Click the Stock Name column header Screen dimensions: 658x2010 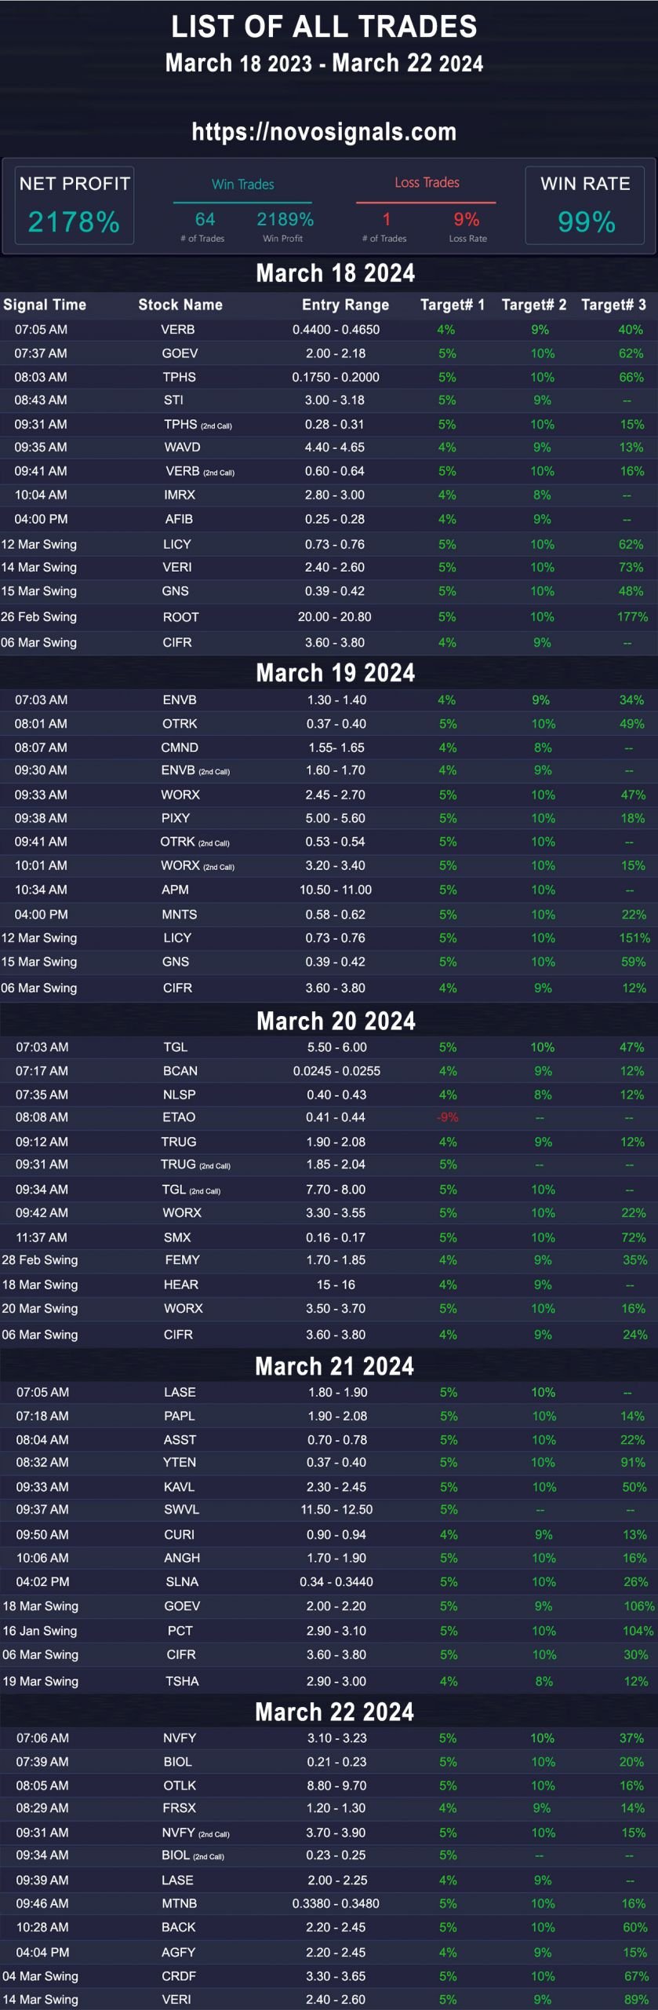180,305
